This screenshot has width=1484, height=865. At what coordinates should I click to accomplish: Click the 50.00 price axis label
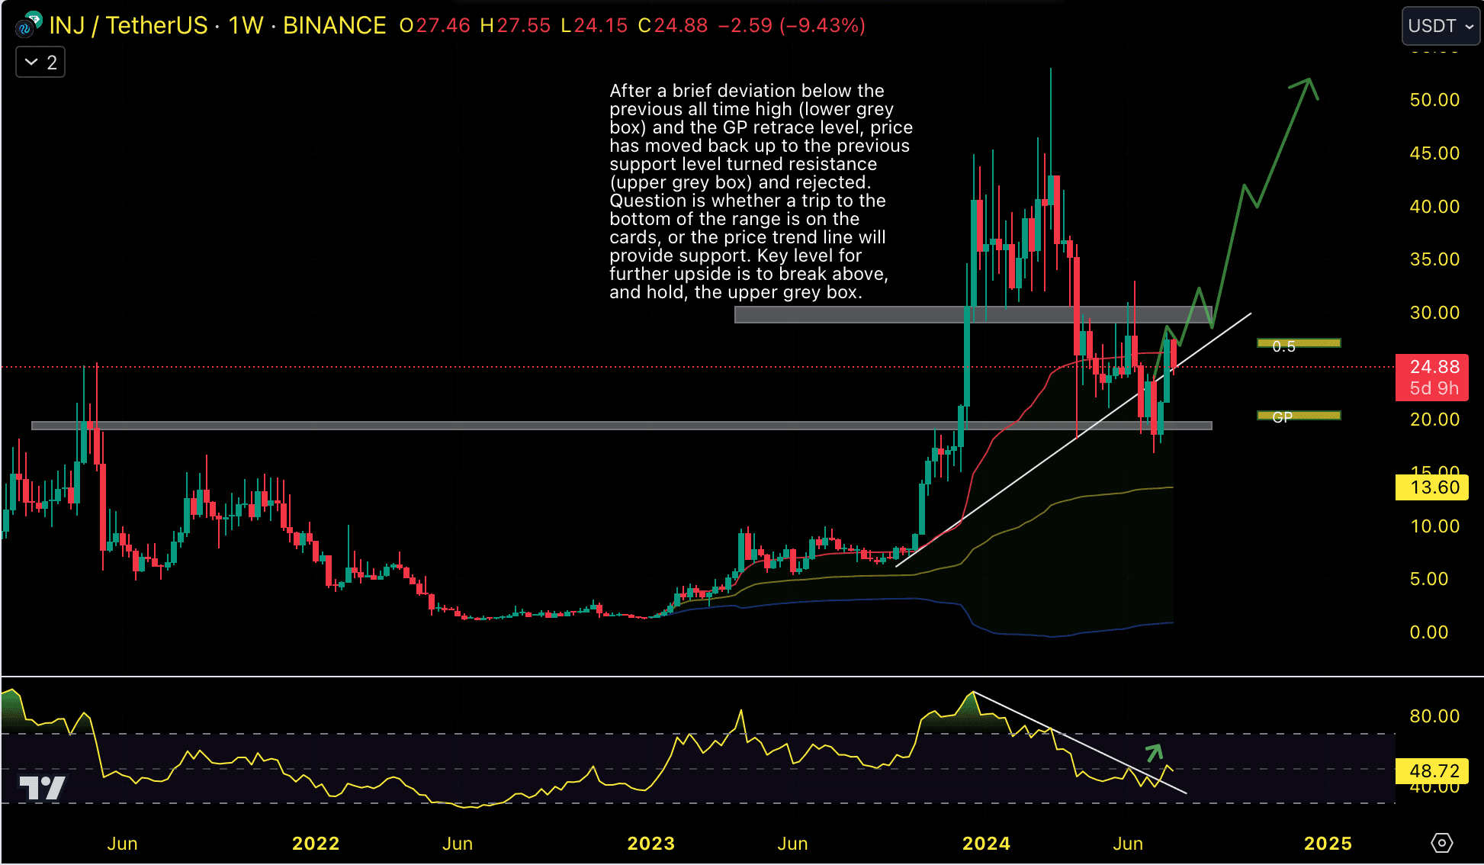[1434, 100]
